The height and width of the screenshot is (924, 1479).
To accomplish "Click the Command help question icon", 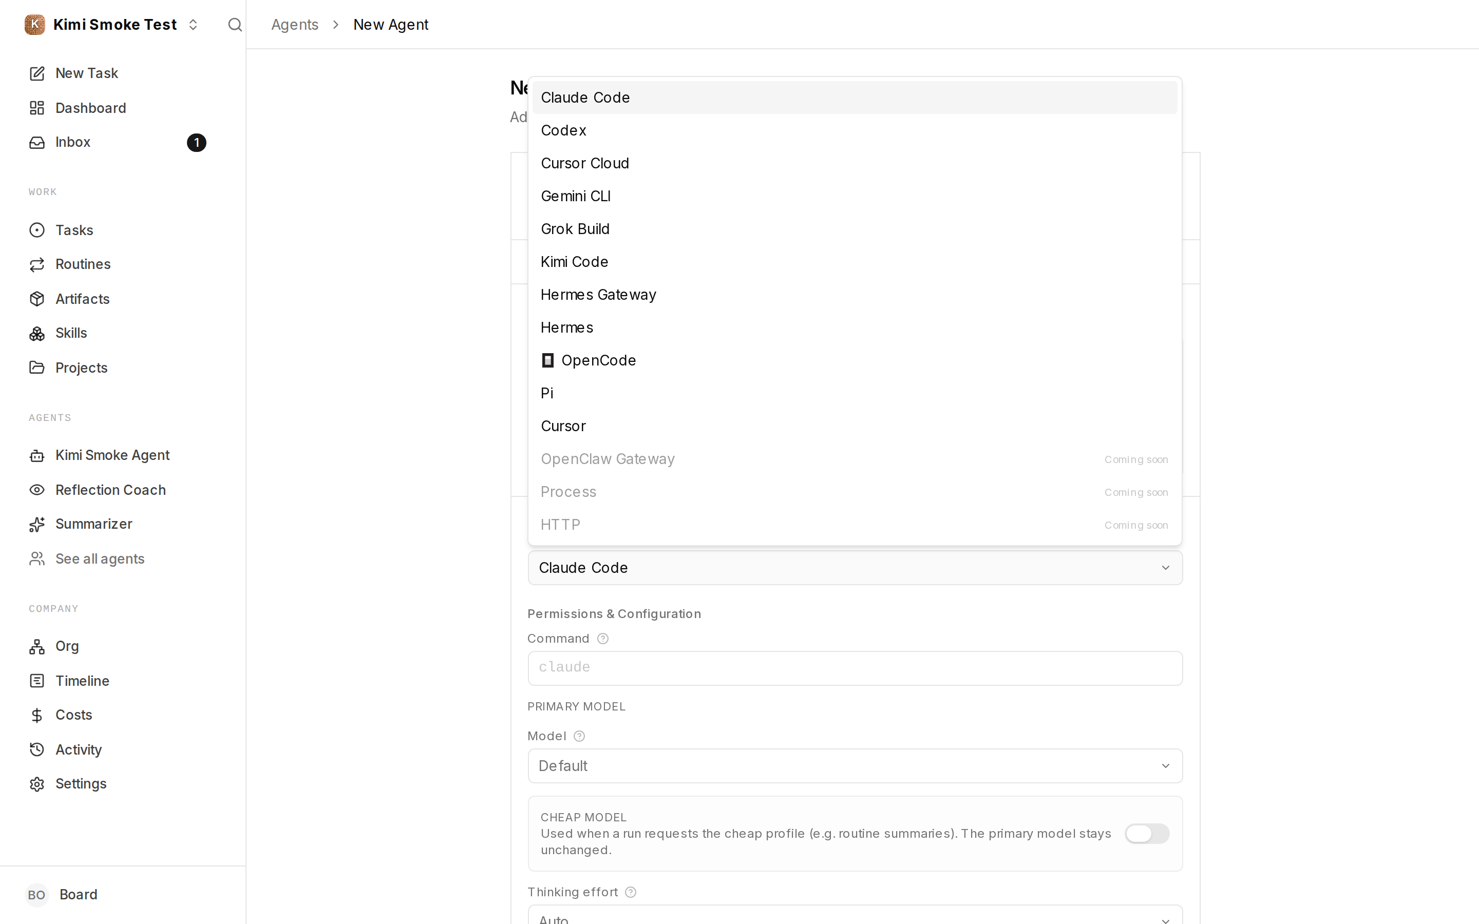I will click(x=602, y=639).
